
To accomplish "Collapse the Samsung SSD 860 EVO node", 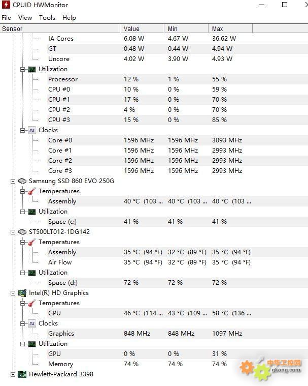I will click(x=13, y=181).
